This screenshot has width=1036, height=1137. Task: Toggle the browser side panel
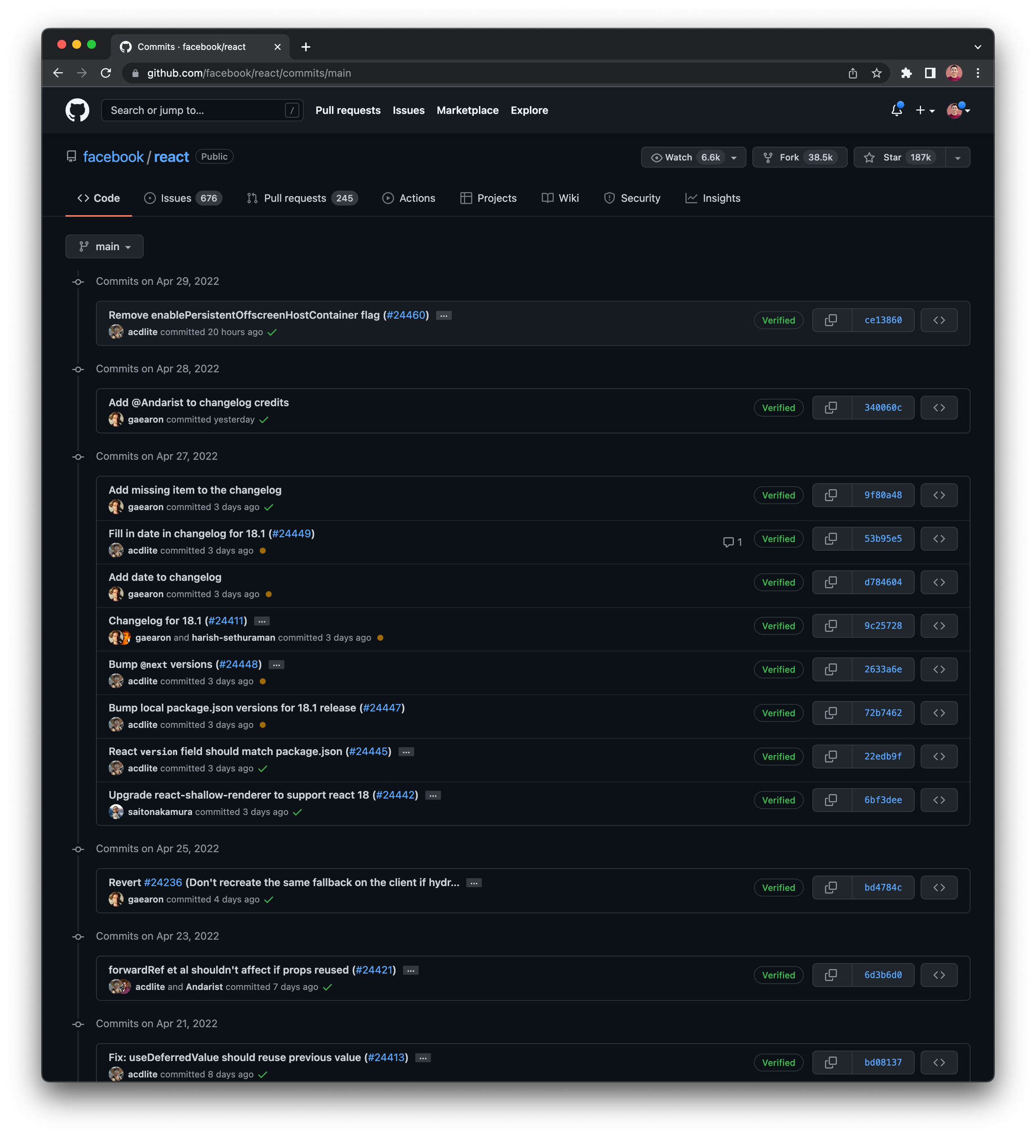click(x=930, y=73)
